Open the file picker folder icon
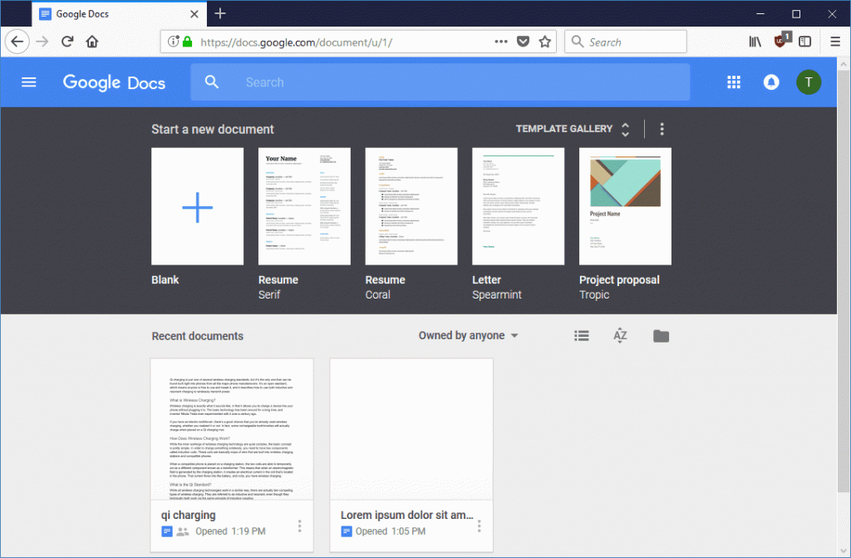851x558 pixels. pyautogui.click(x=661, y=336)
